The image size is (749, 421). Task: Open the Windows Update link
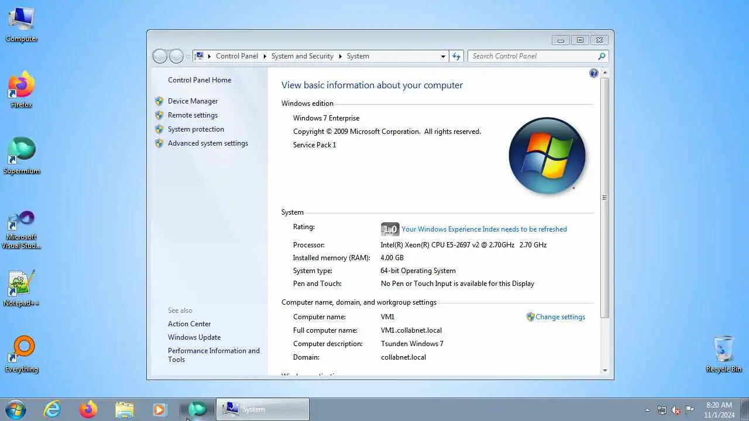point(194,337)
